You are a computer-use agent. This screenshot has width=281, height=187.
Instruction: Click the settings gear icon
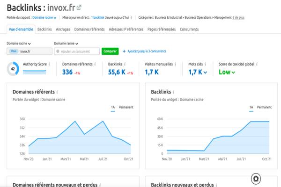click(x=256, y=179)
